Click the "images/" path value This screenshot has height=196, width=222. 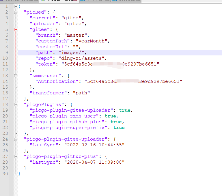71,53
